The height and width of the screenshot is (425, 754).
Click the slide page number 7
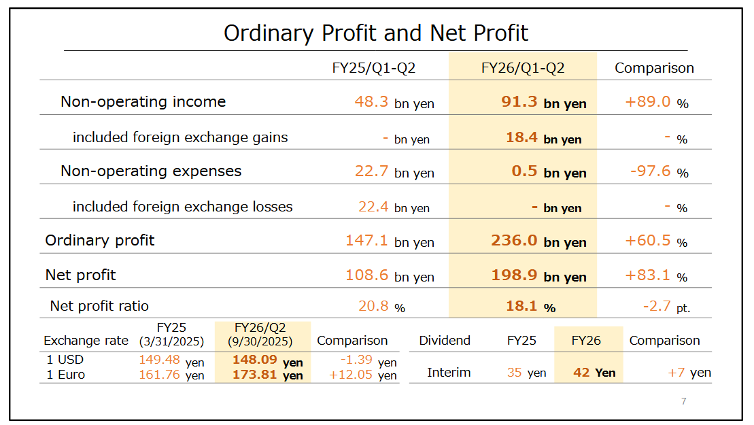tap(683, 401)
